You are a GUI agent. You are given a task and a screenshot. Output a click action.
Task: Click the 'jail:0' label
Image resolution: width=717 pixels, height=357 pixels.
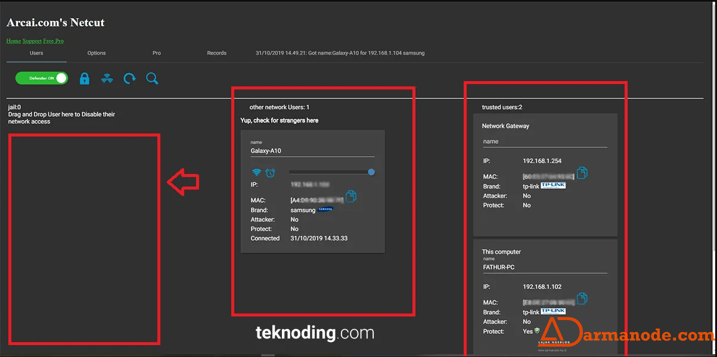pos(14,107)
